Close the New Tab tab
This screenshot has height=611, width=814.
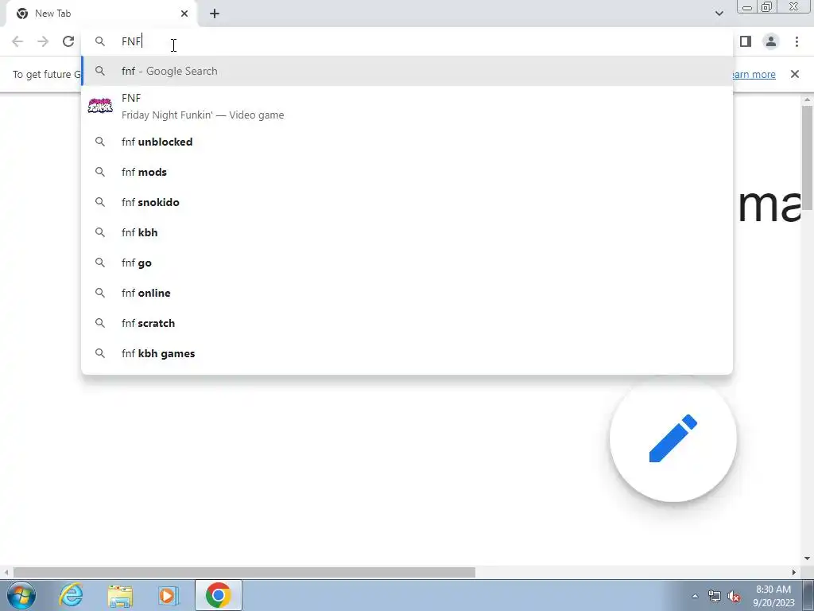click(x=184, y=14)
